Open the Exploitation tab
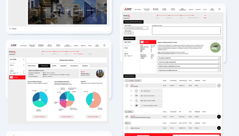239x136 pixels. coord(63,66)
